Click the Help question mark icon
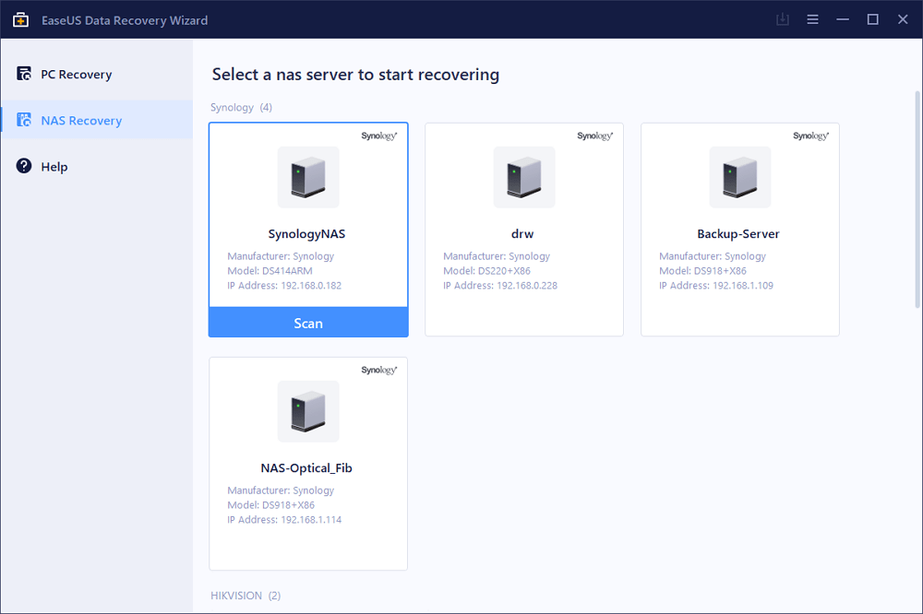Screen dimensions: 923x614 (x=24, y=167)
